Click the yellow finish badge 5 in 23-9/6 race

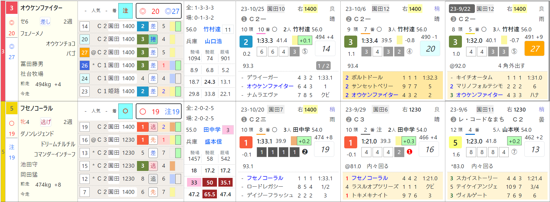coord(455,143)
